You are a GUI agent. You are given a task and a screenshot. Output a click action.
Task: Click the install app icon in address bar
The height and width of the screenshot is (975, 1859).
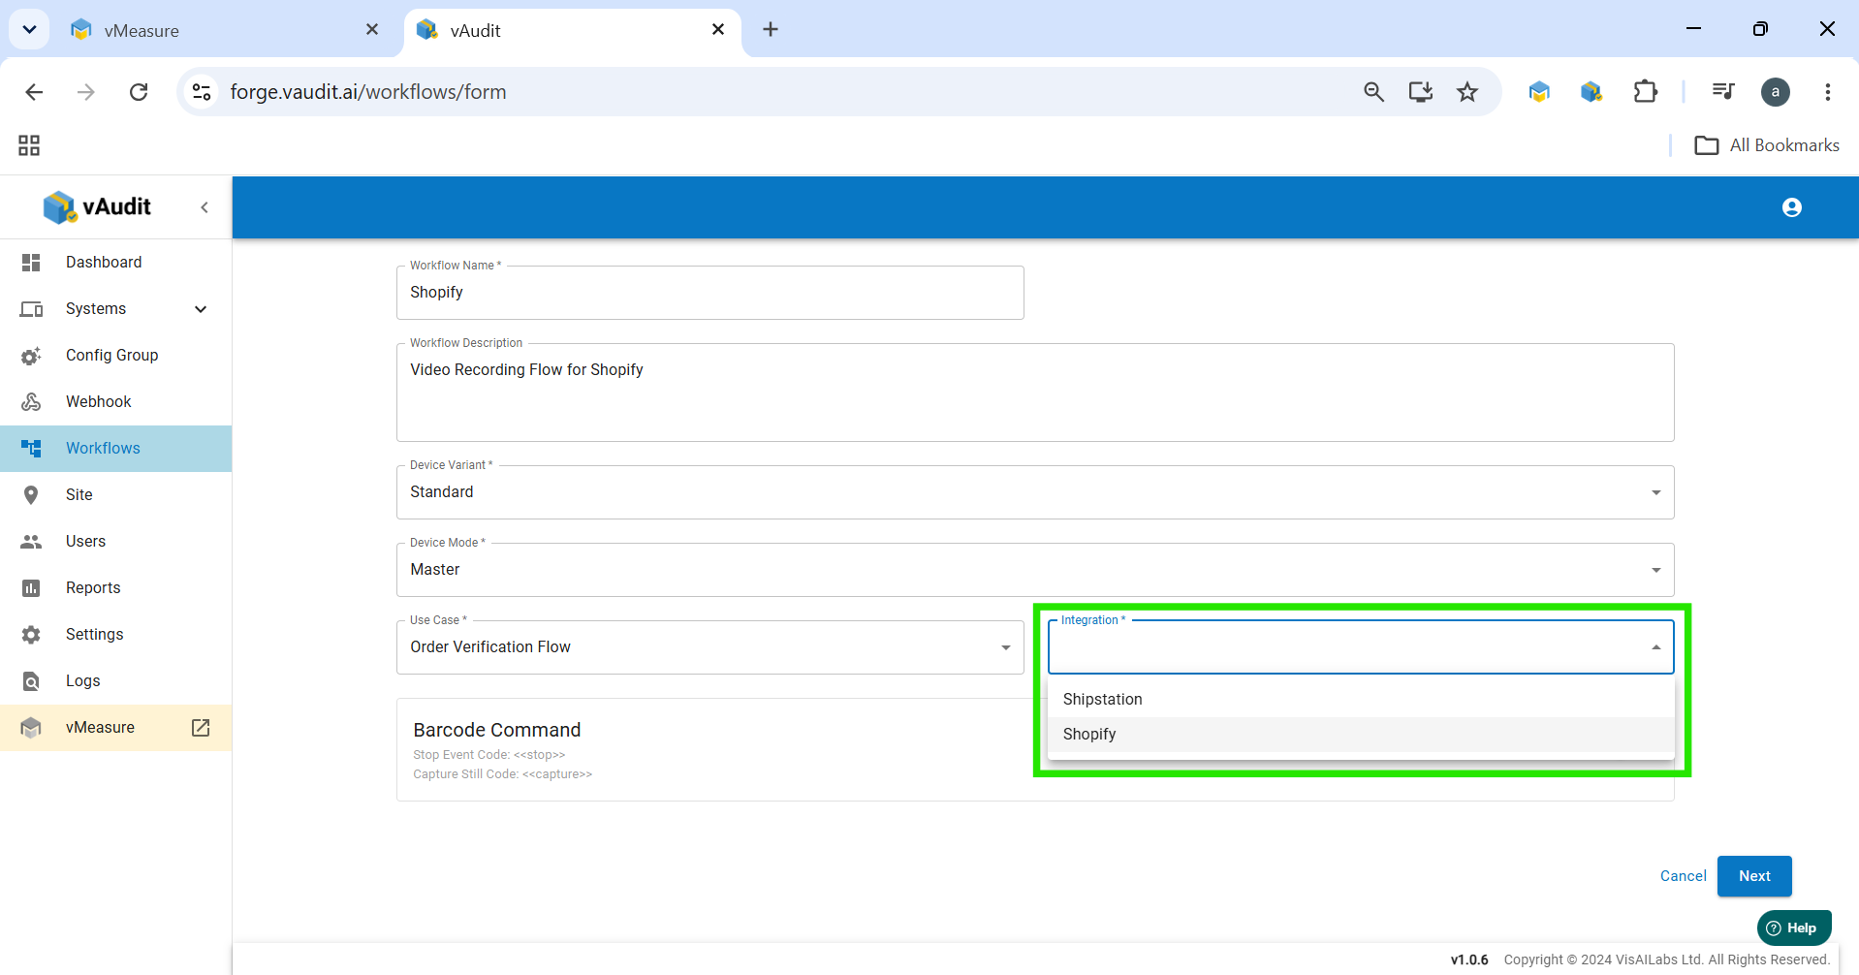pos(1421,92)
